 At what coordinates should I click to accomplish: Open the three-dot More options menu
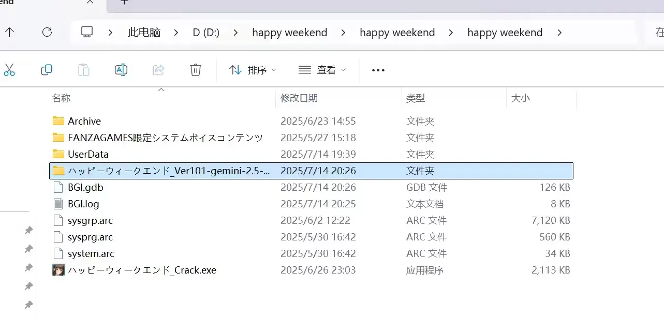coord(378,70)
